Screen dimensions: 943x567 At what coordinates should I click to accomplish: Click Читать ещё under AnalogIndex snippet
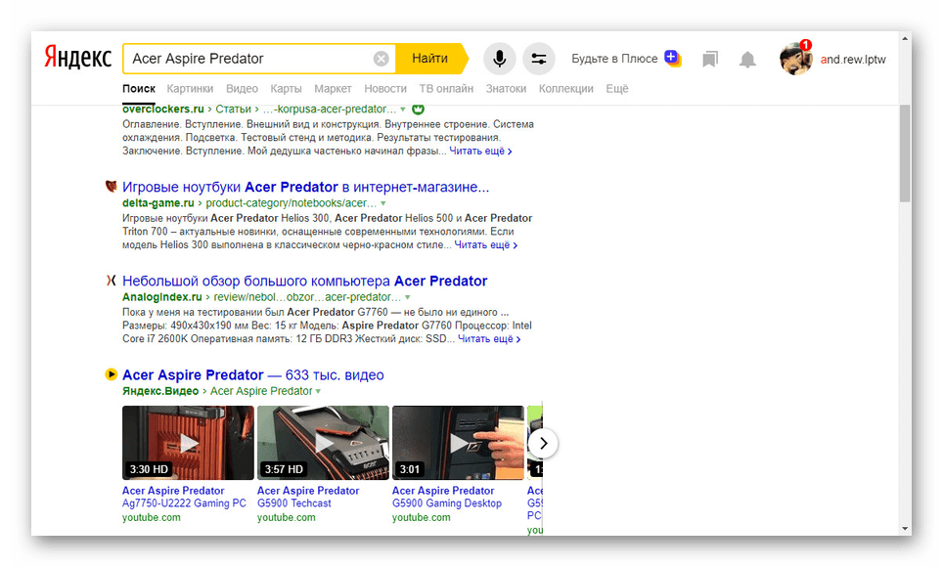[489, 338]
